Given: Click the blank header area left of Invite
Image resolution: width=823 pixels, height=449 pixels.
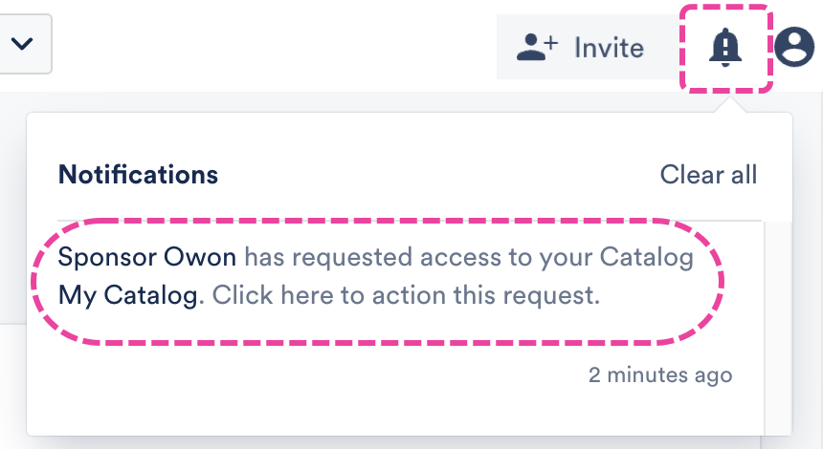Looking at the screenshot, I should click(287, 47).
